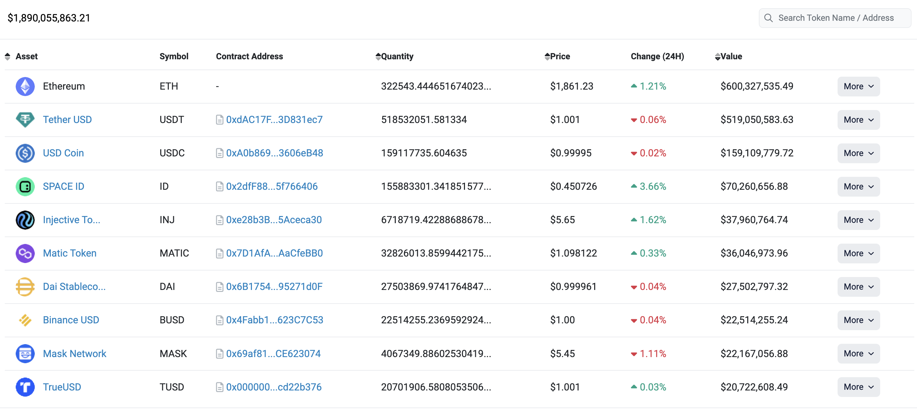Image resolution: width=917 pixels, height=415 pixels.
Task: Open the Mask Network token page
Action: pos(74,353)
